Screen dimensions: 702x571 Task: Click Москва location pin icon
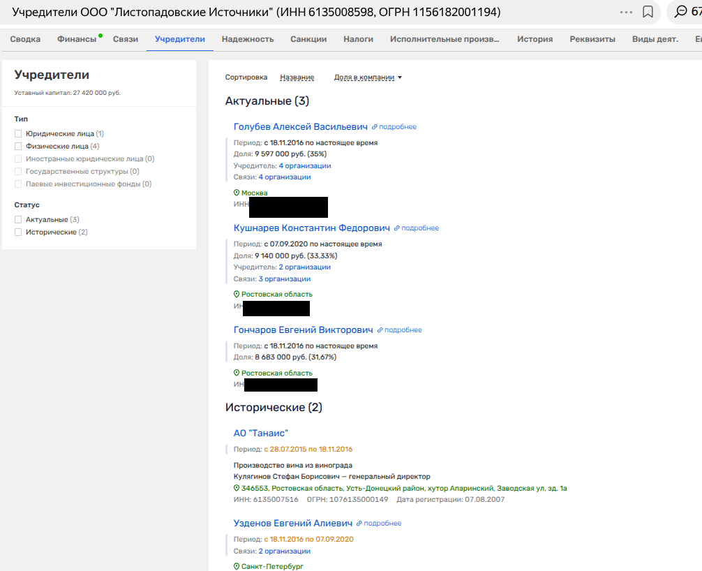pos(237,193)
